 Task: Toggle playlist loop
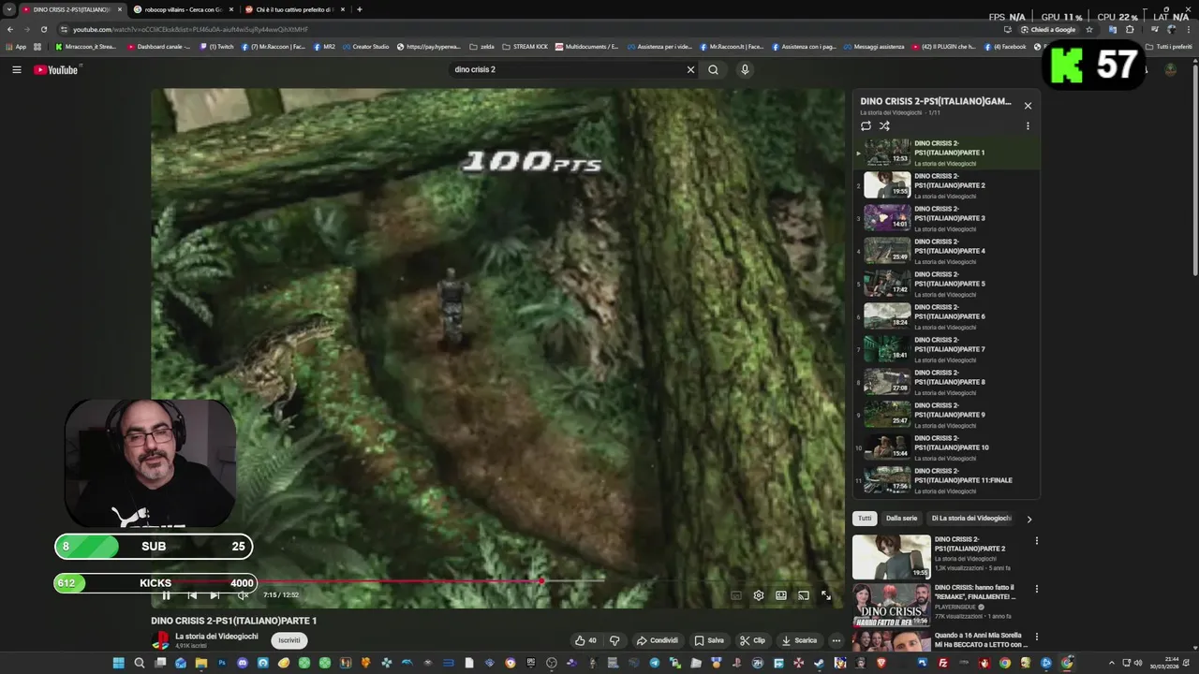(866, 125)
